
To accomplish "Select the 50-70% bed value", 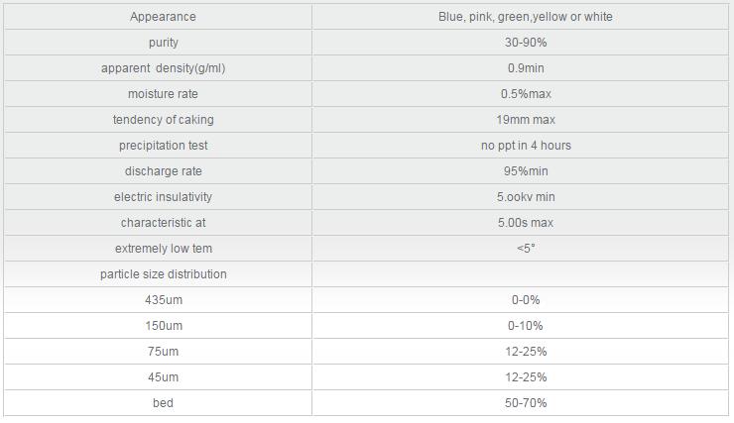I will click(526, 402).
